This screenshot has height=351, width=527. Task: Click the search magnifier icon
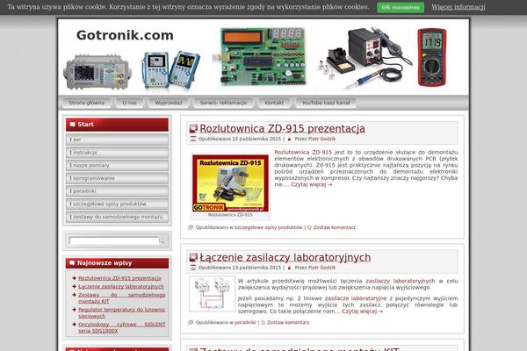pyautogui.click(x=162, y=240)
